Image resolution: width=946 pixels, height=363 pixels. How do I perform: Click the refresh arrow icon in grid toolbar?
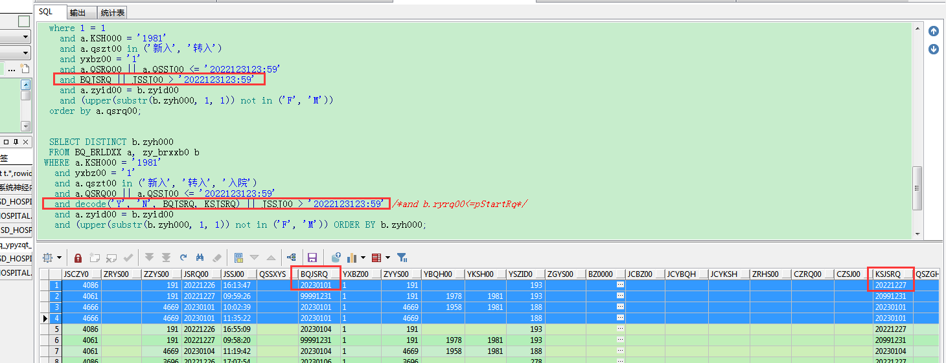coord(183,257)
